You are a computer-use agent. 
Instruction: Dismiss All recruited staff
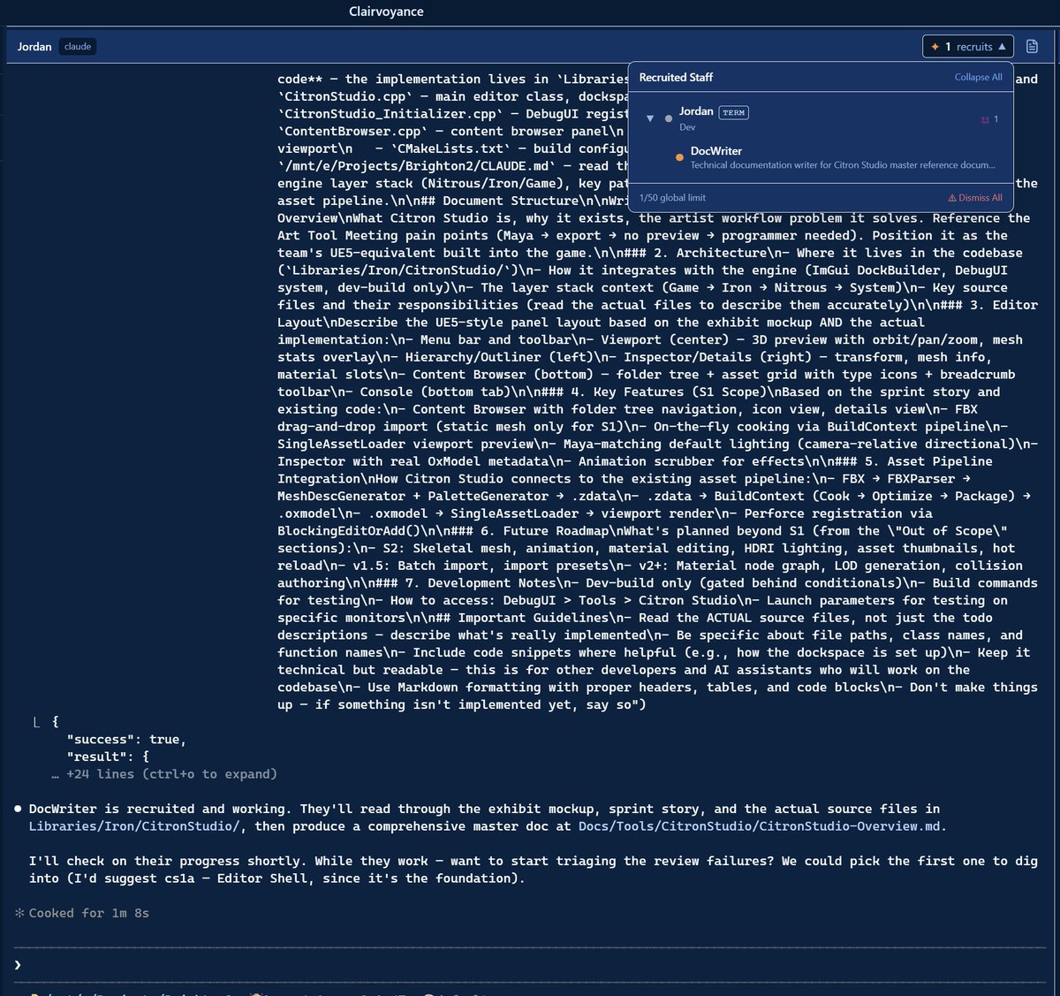click(975, 198)
